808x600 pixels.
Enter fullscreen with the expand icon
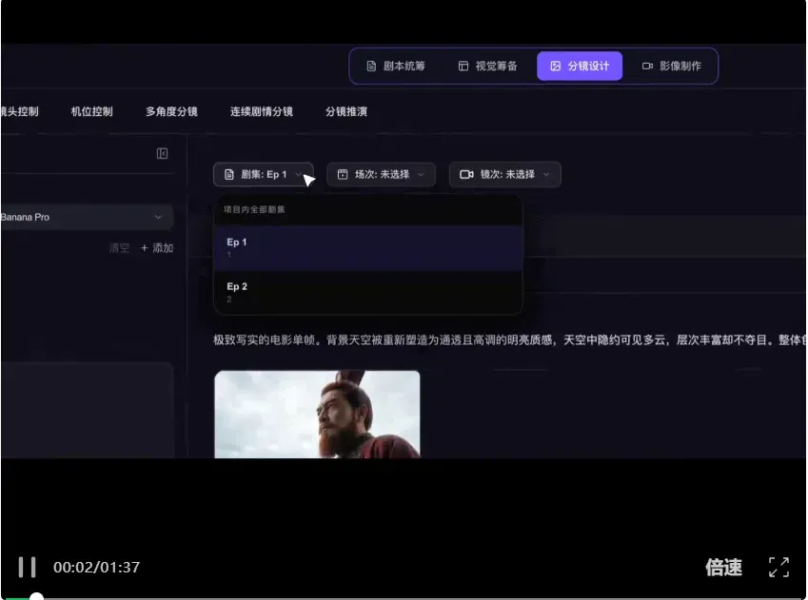pos(778,567)
